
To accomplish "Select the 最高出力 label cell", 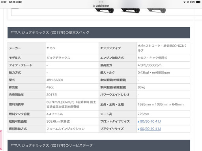I will (118, 65).
